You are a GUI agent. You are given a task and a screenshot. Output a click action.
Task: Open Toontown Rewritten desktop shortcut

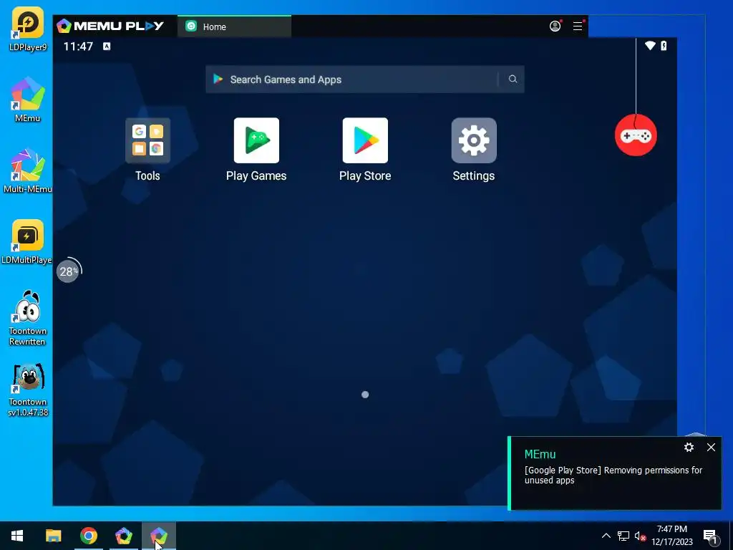click(x=28, y=318)
